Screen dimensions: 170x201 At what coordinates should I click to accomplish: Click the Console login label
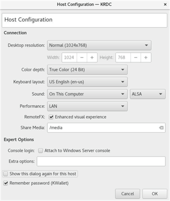tap(21, 151)
